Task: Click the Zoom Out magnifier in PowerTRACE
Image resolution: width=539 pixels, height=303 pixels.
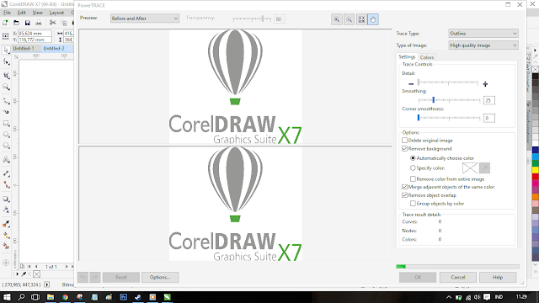Action: (x=349, y=19)
